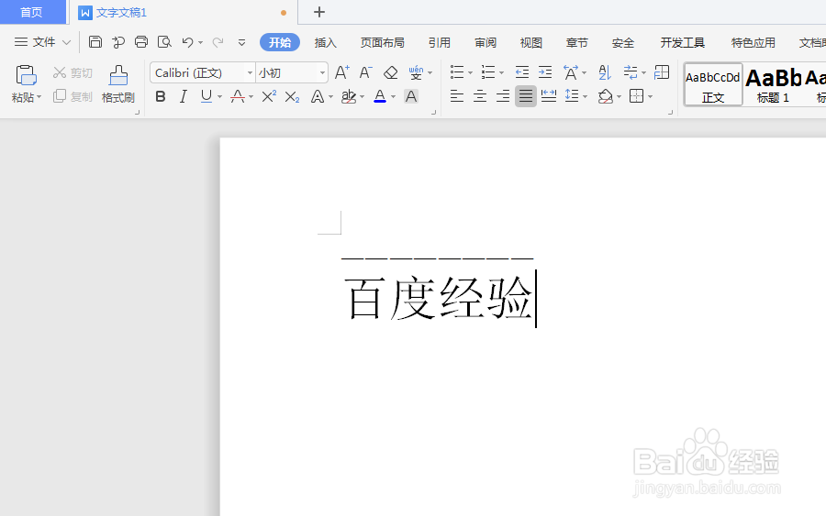Viewport: 826px width, 516px height.
Task: Click show/hide formatting marks icon
Action: (x=631, y=72)
